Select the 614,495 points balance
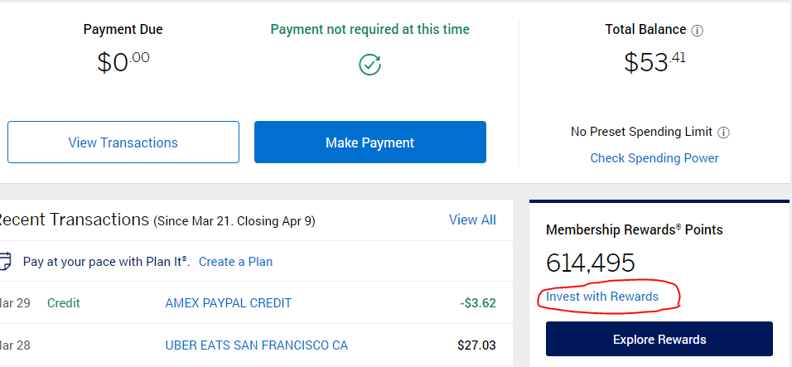Viewport: 792px width, 367px height. point(590,263)
